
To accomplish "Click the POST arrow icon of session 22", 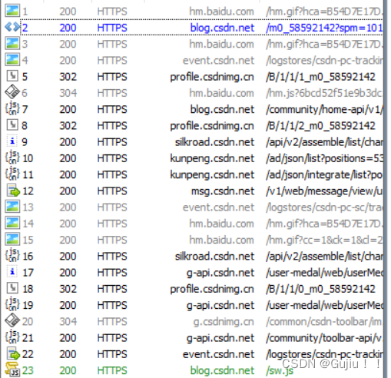I will (x=13, y=353).
